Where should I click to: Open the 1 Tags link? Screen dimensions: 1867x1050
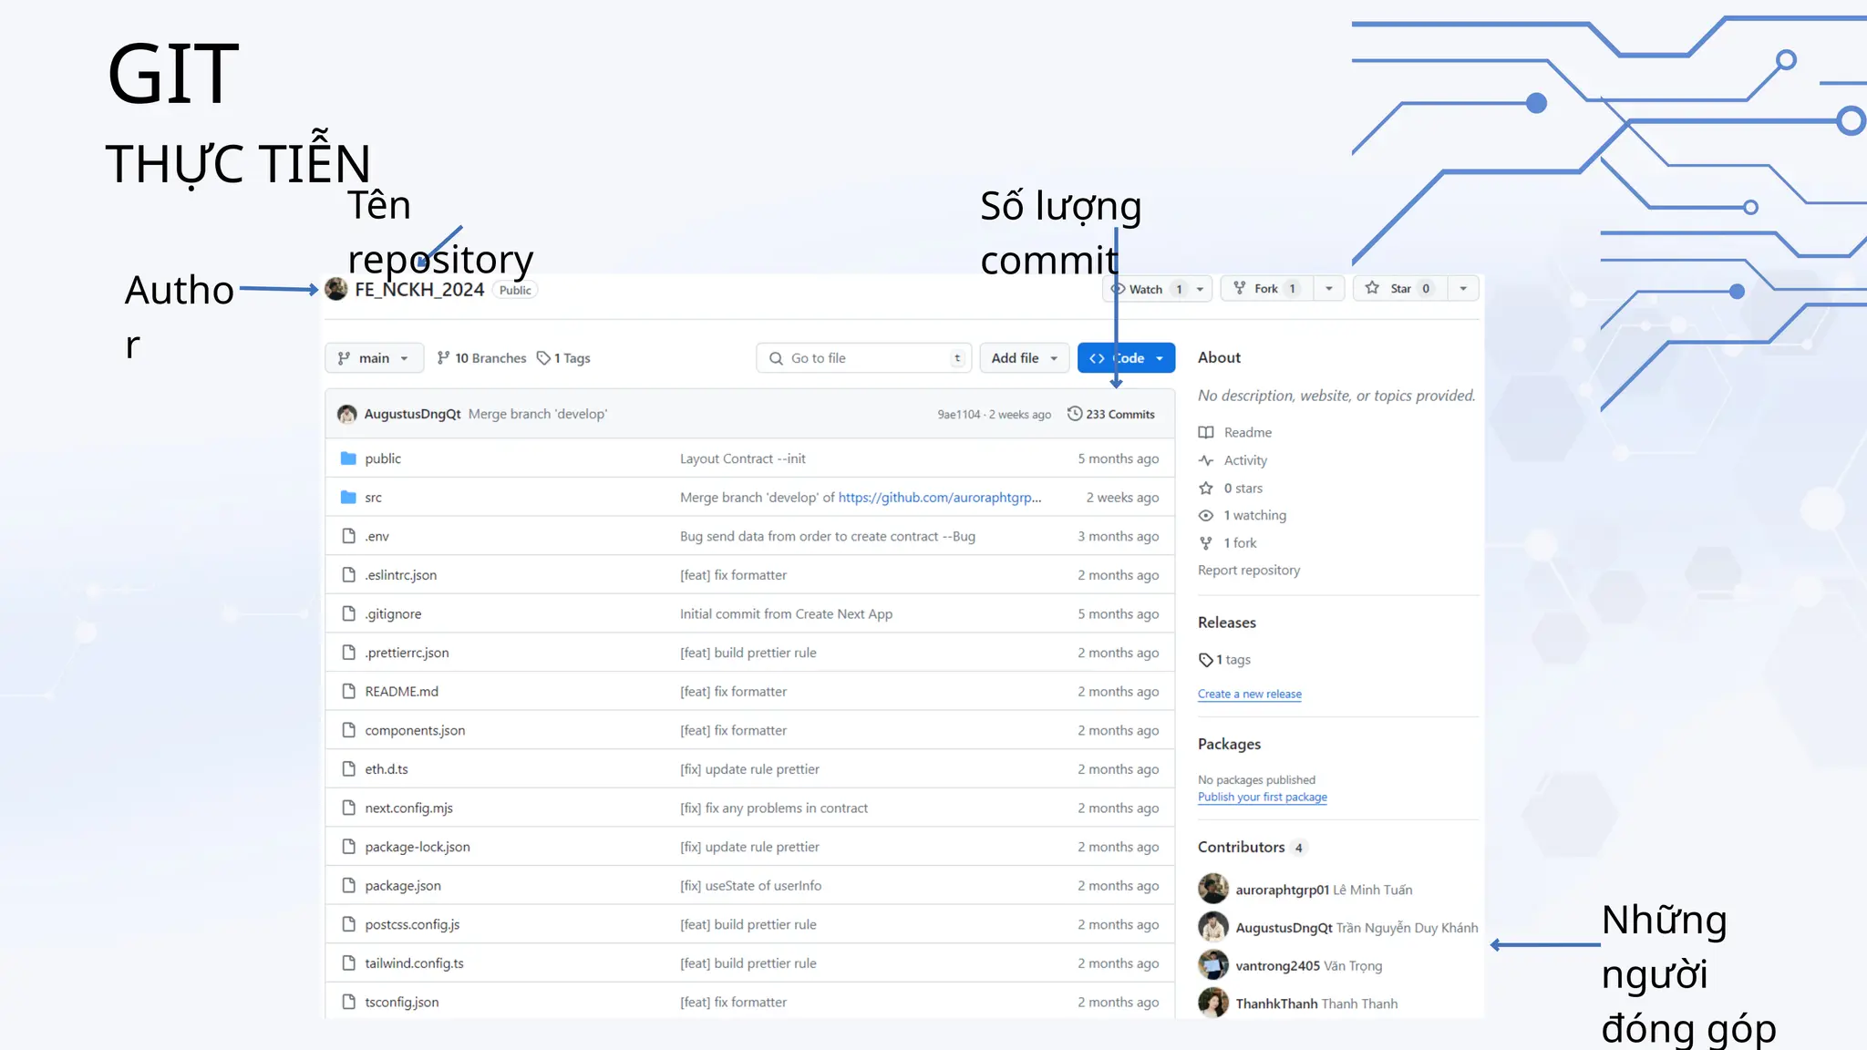click(x=563, y=358)
